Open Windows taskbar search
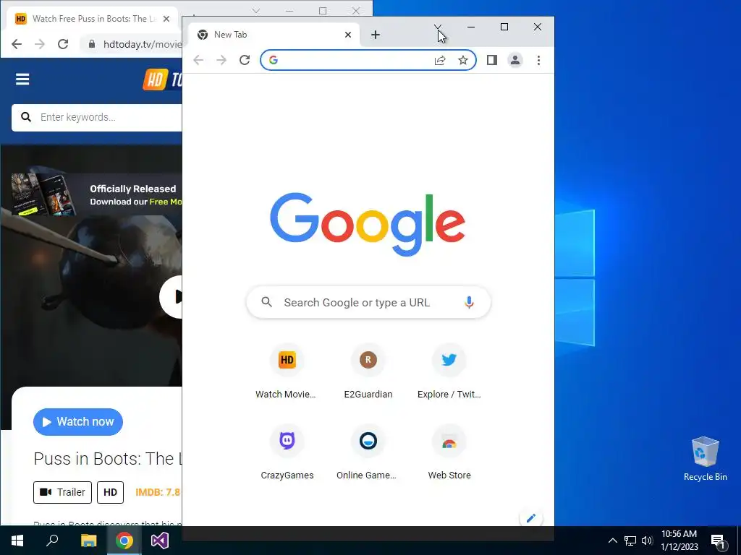The width and height of the screenshot is (741, 555). tap(52, 541)
